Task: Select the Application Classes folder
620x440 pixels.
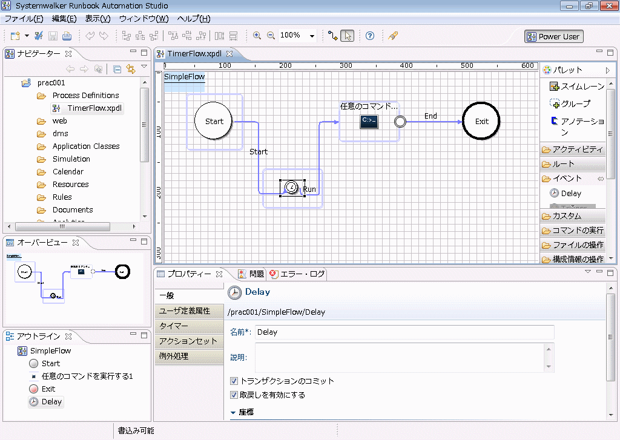Action: point(86,146)
